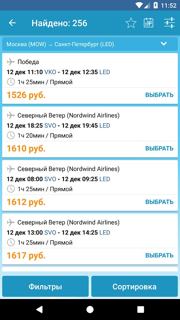
Task: Select ВЫБРАТЬ for the 1612 руб. flight
Action: click(x=159, y=202)
